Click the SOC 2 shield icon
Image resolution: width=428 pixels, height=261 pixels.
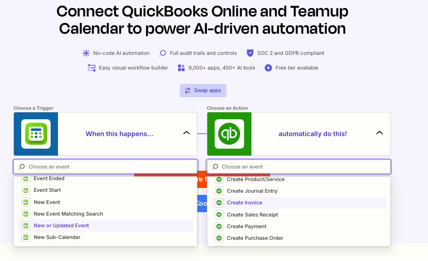(x=250, y=53)
